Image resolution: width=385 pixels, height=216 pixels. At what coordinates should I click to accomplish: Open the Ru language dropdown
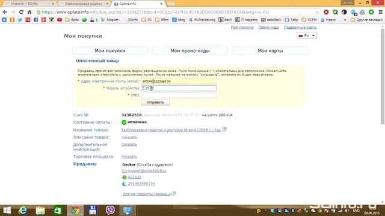point(307,35)
